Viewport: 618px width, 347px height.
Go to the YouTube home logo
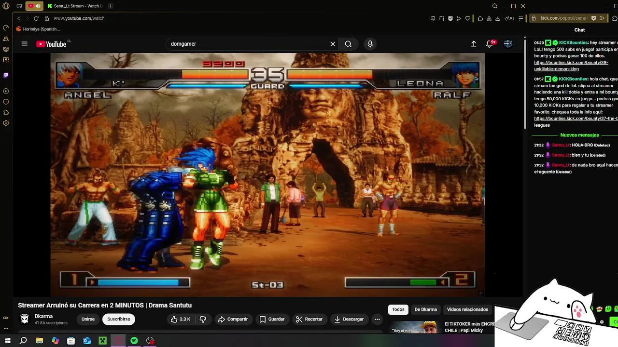51,44
